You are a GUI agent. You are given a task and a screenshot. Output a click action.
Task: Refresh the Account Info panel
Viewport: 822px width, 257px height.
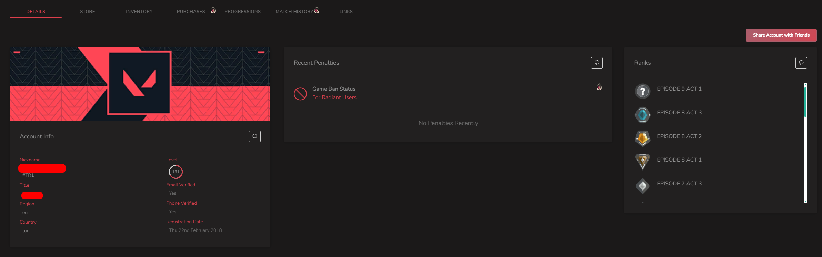coord(255,136)
